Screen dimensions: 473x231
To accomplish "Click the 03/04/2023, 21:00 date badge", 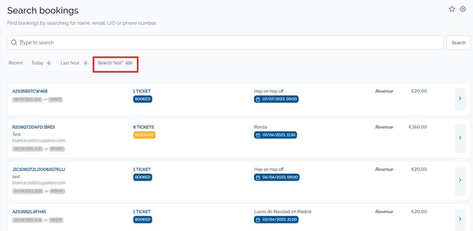I will click(276, 220).
